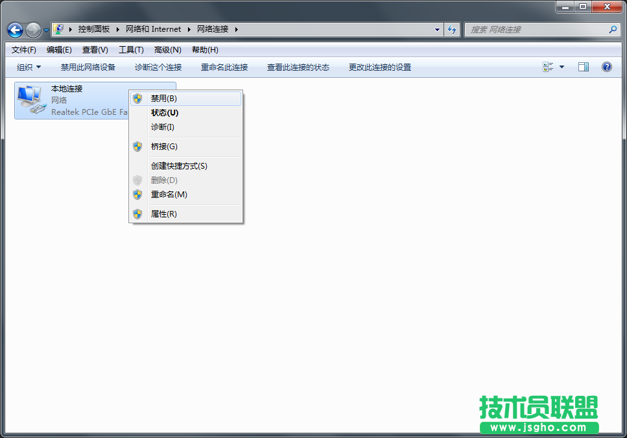Select 属性 from the context menu
Image resolution: width=627 pixels, height=438 pixels.
(x=165, y=213)
